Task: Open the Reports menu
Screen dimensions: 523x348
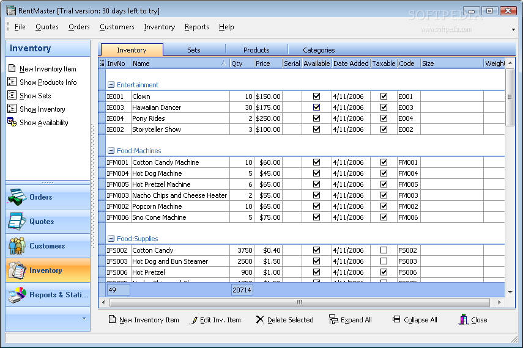Action: pos(197,27)
